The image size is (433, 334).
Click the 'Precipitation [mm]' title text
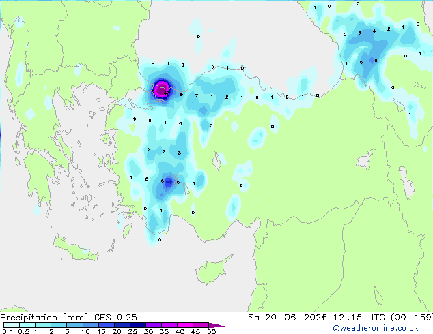tap(44, 318)
